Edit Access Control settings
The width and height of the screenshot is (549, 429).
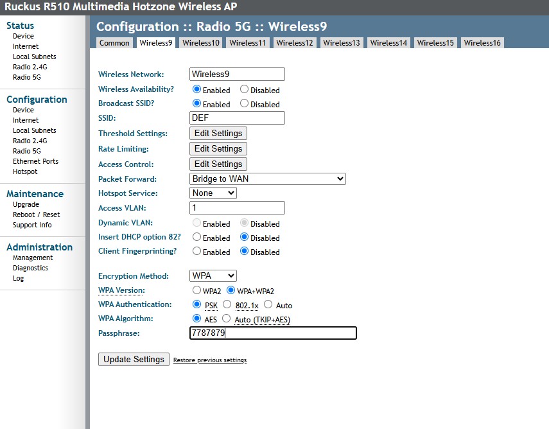(x=218, y=164)
